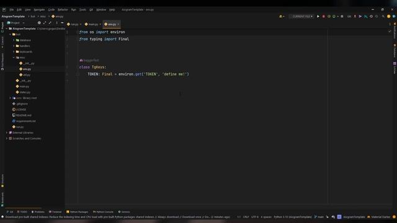Click the CRLF line separator in status bar

pyautogui.click(x=246, y=217)
